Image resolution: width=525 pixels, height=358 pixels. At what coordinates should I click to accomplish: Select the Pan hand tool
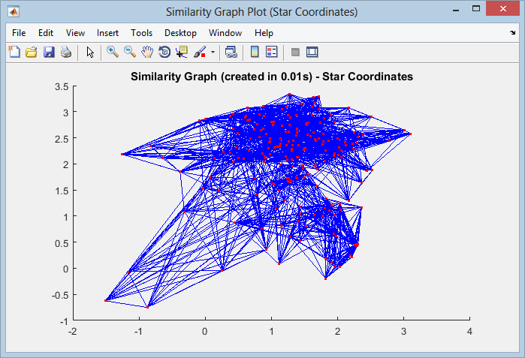tap(147, 52)
